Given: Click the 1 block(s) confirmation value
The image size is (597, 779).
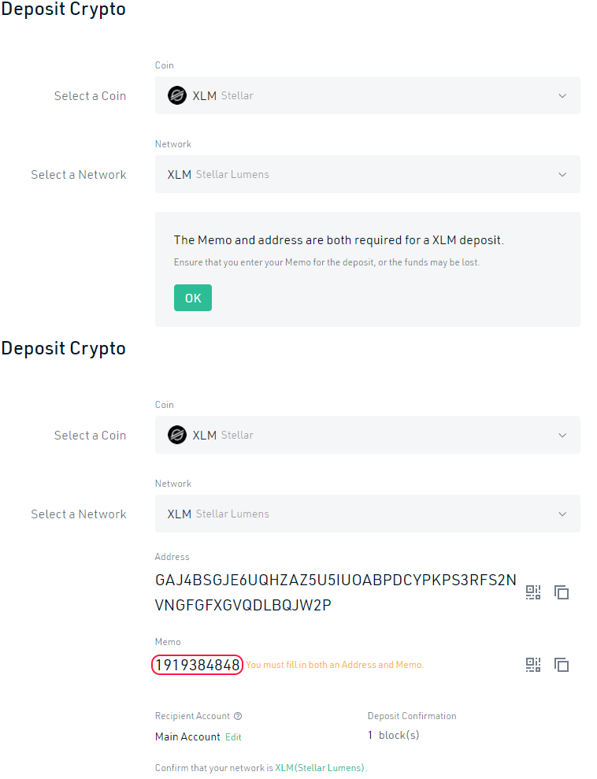Looking at the screenshot, I should tap(393, 735).
